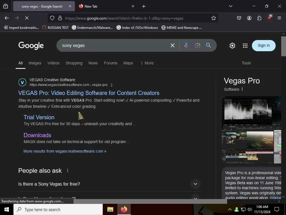This screenshot has width=286, height=215.
Task: Switch to Forums results tab
Action: click(111, 63)
